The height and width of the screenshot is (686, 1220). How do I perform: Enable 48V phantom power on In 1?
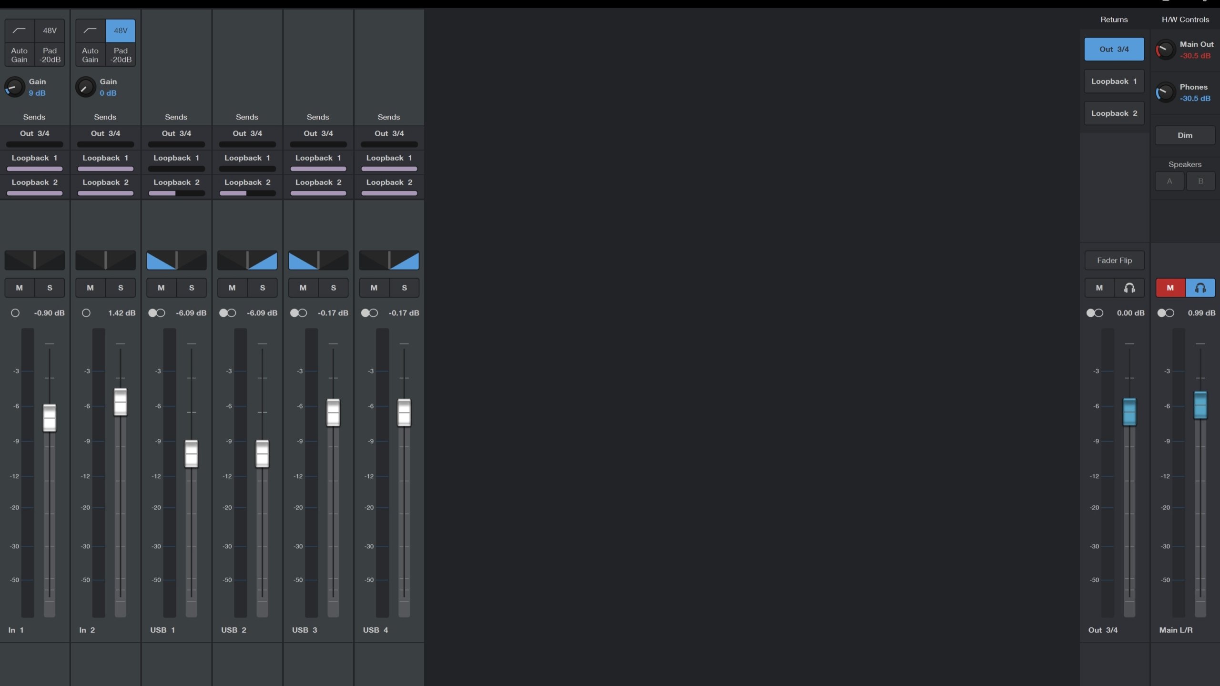click(x=50, y=30)
